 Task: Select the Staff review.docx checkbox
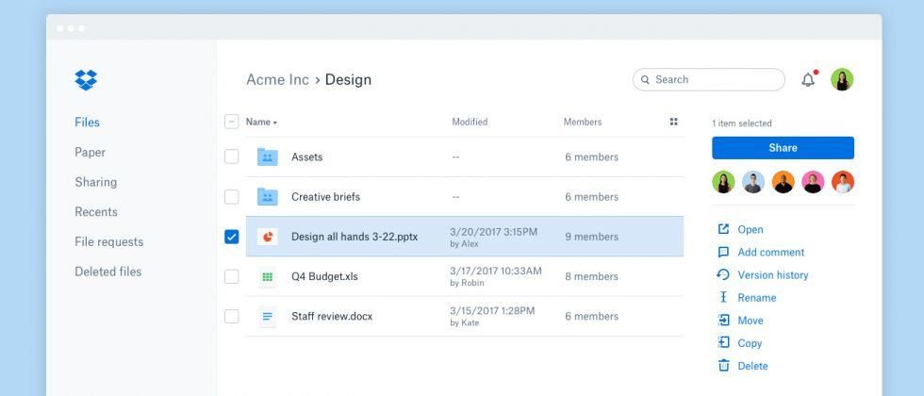(231, 316)
